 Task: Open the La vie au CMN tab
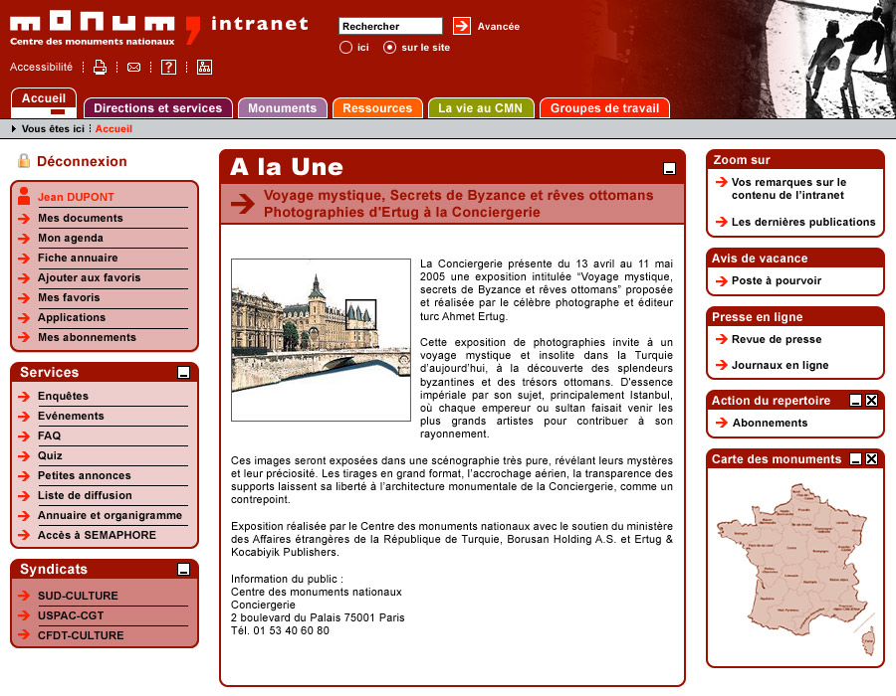481,107
